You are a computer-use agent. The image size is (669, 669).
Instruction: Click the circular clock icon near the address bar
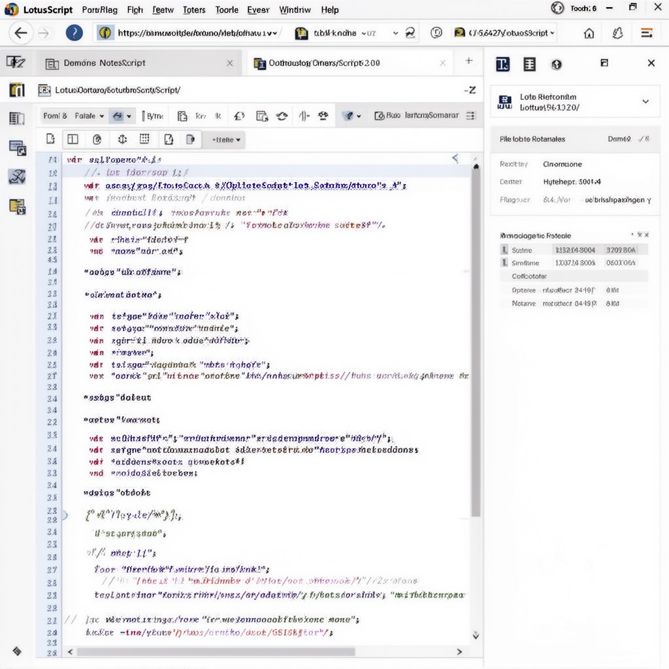point(436,33)
